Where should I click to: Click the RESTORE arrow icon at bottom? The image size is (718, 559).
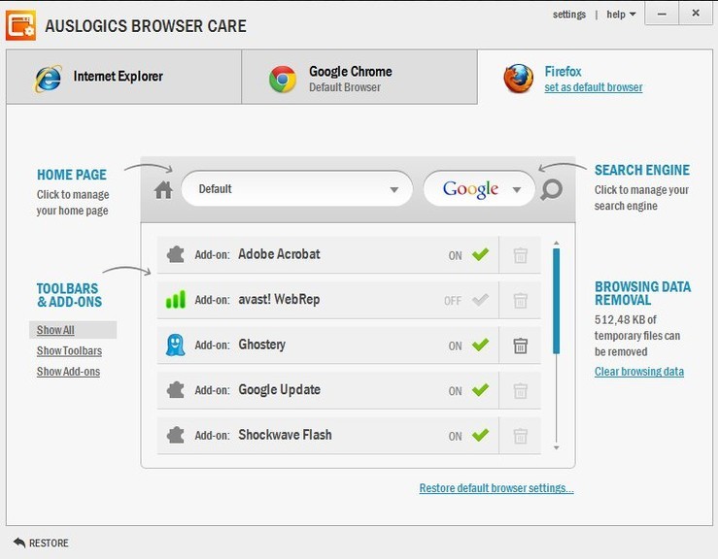coord(19,543)
